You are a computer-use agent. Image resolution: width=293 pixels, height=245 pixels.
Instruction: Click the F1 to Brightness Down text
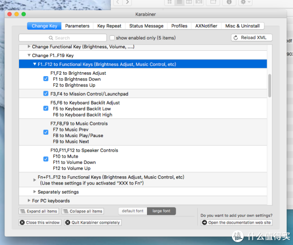click(77, 79)
